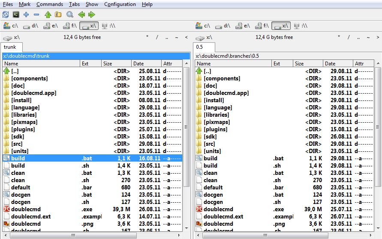The width and height of the screenshot is (382, 239).
Task: Select drive e:\ in left panel
Action: pos(51,26)
